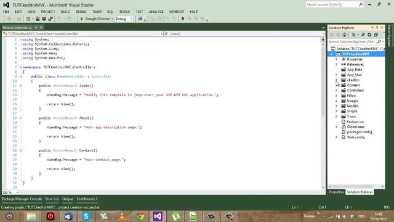The image size is (394, 222).
Task: Collapse the Contact() method outline toggle
Action: [x=21, y=150]
